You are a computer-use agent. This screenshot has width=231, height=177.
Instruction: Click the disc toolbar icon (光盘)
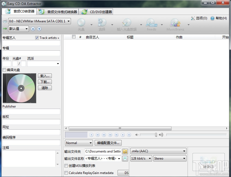[x=81, y=22]
